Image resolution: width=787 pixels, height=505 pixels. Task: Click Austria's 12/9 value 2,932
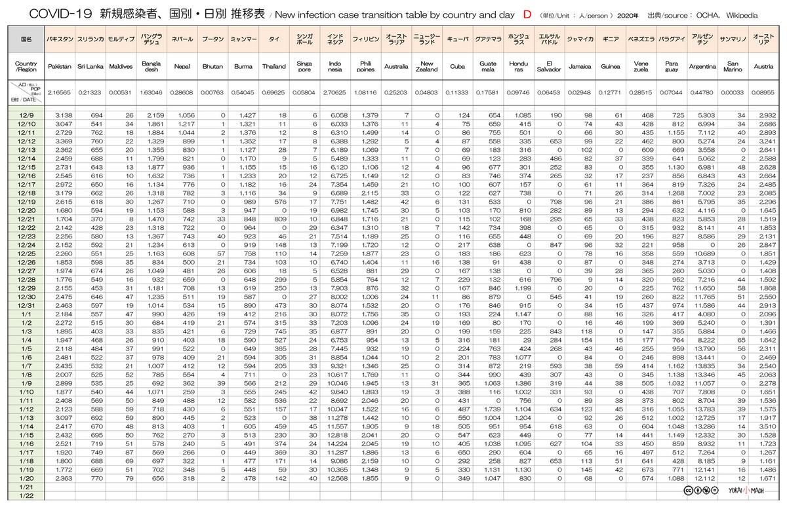tap(767, 115)
